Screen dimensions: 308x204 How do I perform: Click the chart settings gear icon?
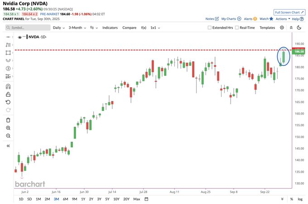click(x=282, y=28)
